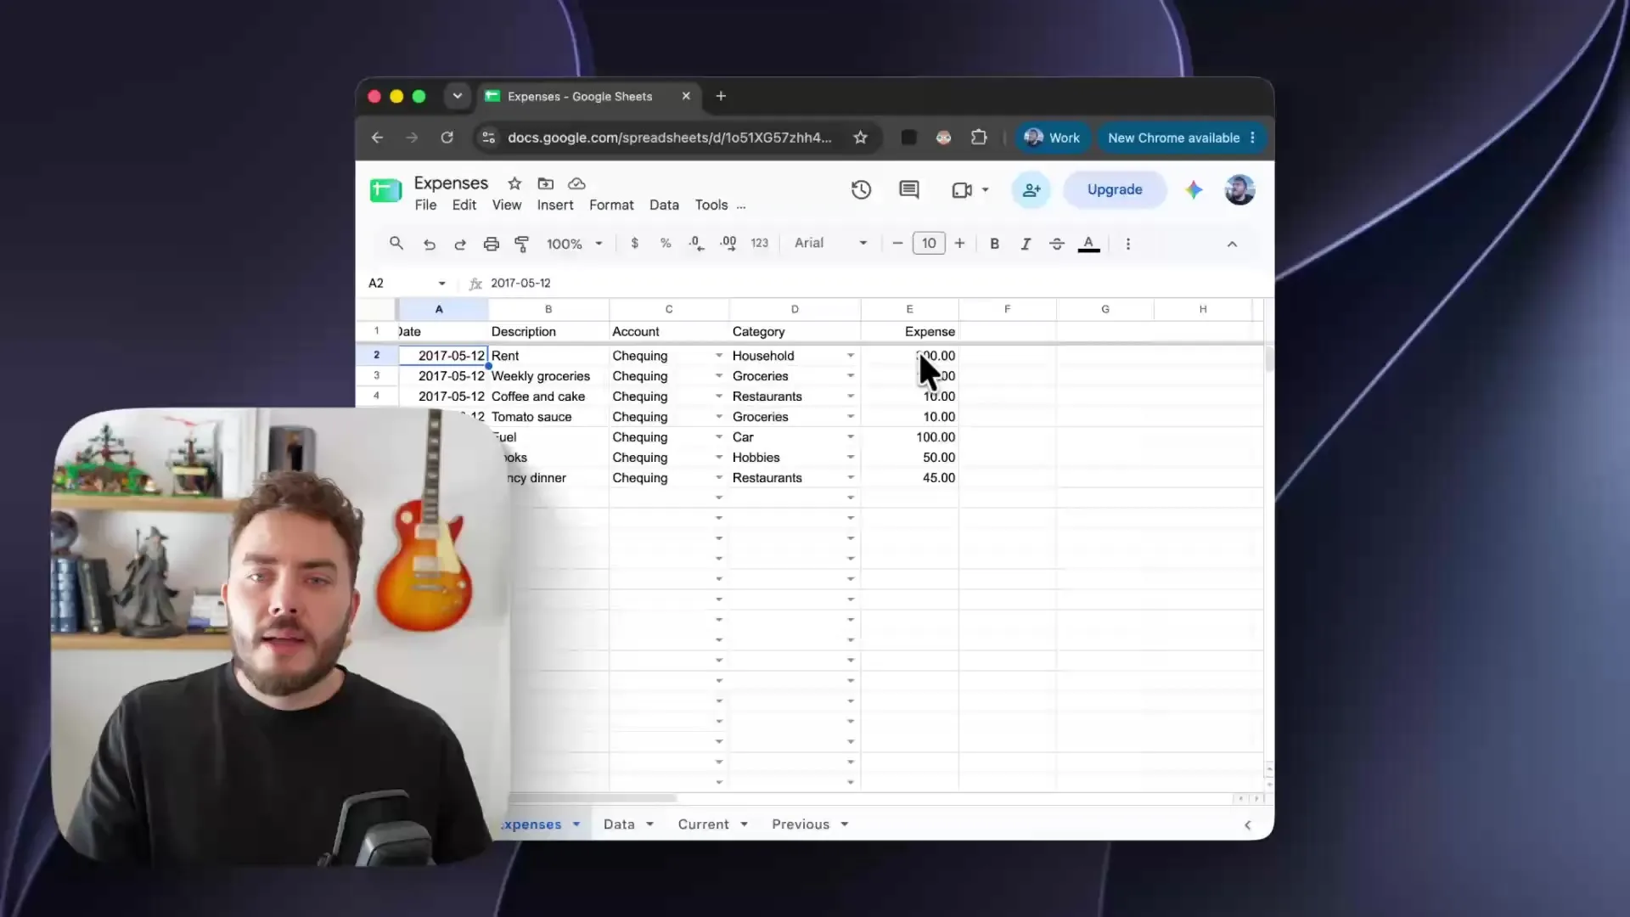Viewport: 1630px width, 917px height.
Task: Open Category dropdown for Rent row
Action: tap(850, 356)
